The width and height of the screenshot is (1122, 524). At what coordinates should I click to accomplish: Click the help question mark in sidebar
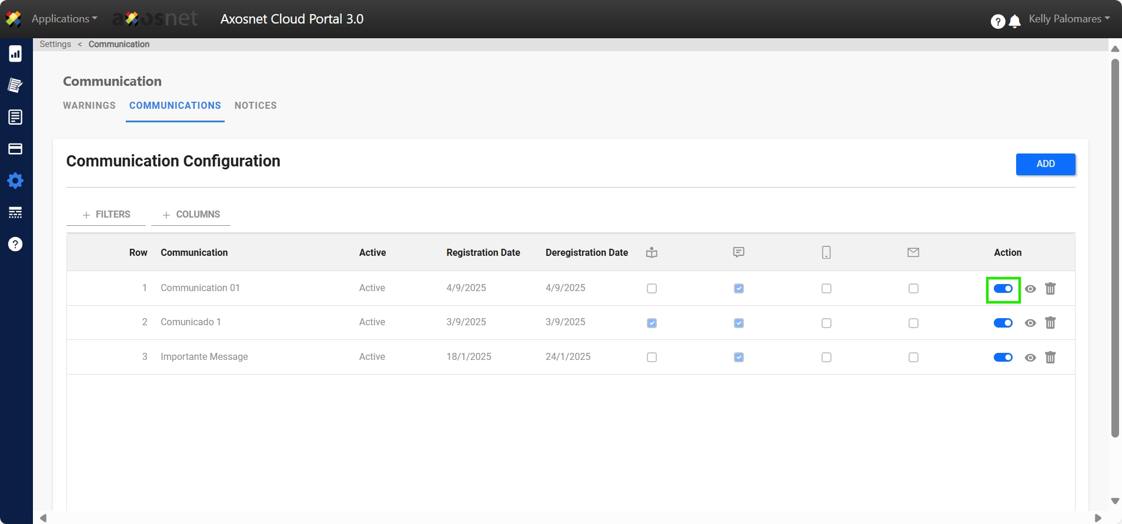click(15, 244)
